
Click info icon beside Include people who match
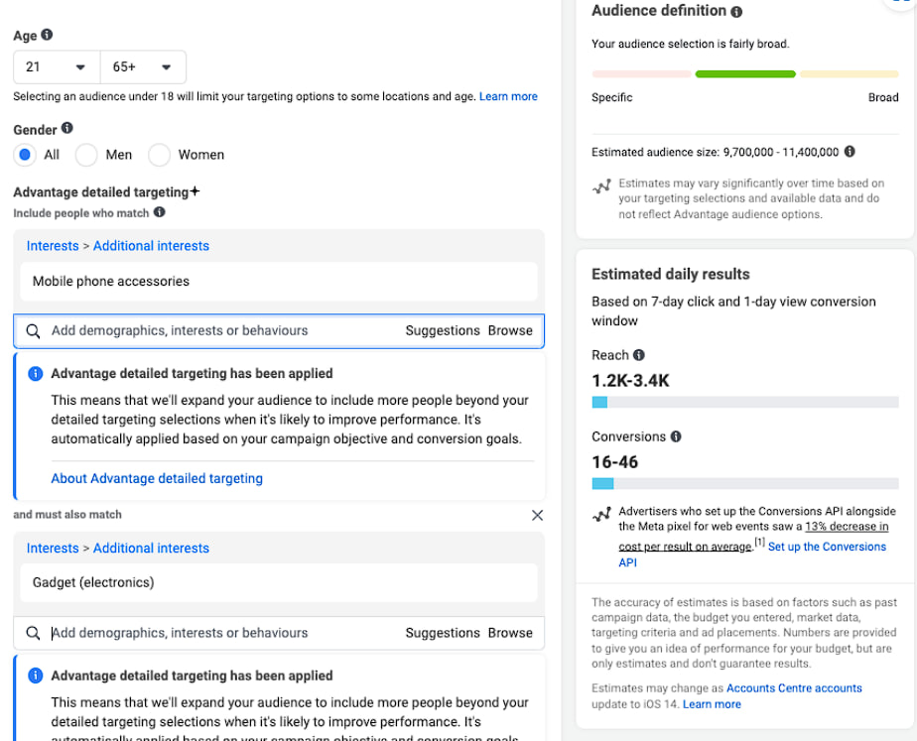159,212
